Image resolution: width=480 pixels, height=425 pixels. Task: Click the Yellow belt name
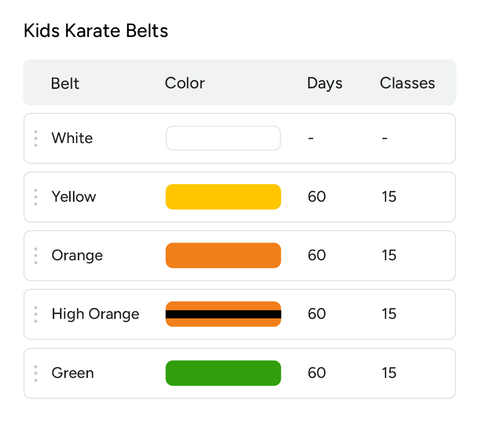point(74,197)
